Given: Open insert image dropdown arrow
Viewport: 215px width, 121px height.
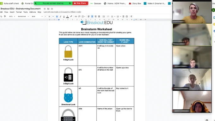Looking at the screenshot, I should click(85, 16).
